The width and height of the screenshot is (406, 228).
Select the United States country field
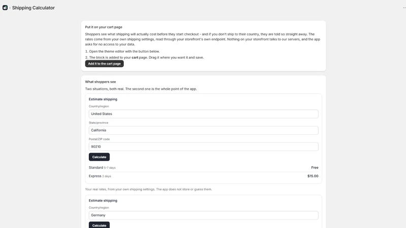point(204,113)
